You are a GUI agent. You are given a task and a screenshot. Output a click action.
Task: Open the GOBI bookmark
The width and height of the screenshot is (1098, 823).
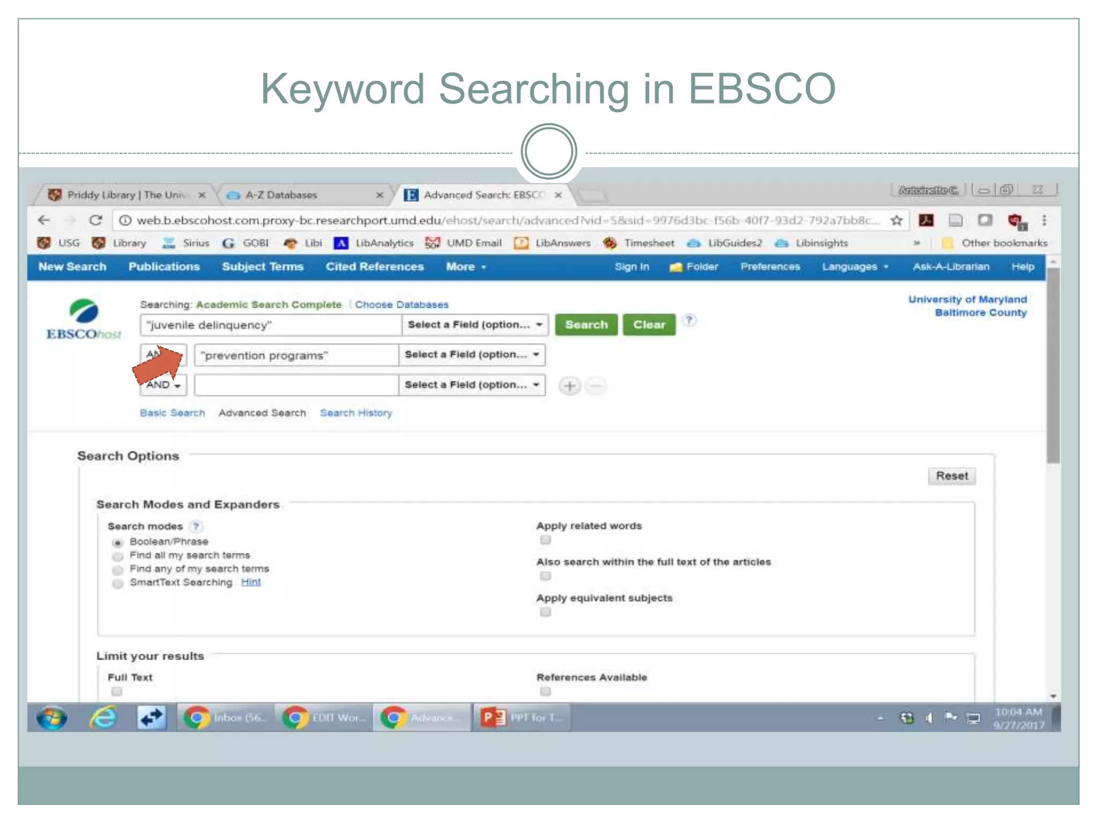[246, 243]
